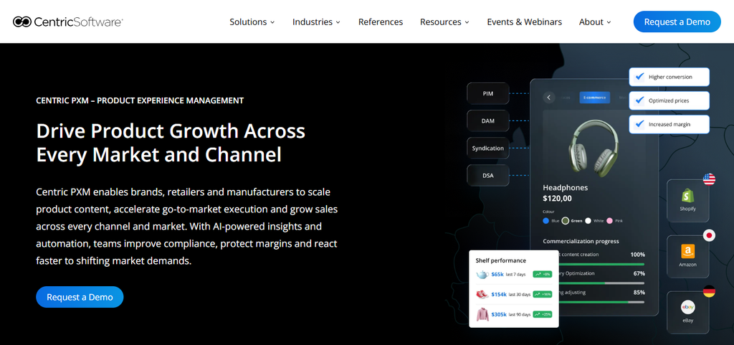The width and height of the screenshot is (734, 345).
Task: Click the 67% Optimization progress bar
Action: click(601, 283)
